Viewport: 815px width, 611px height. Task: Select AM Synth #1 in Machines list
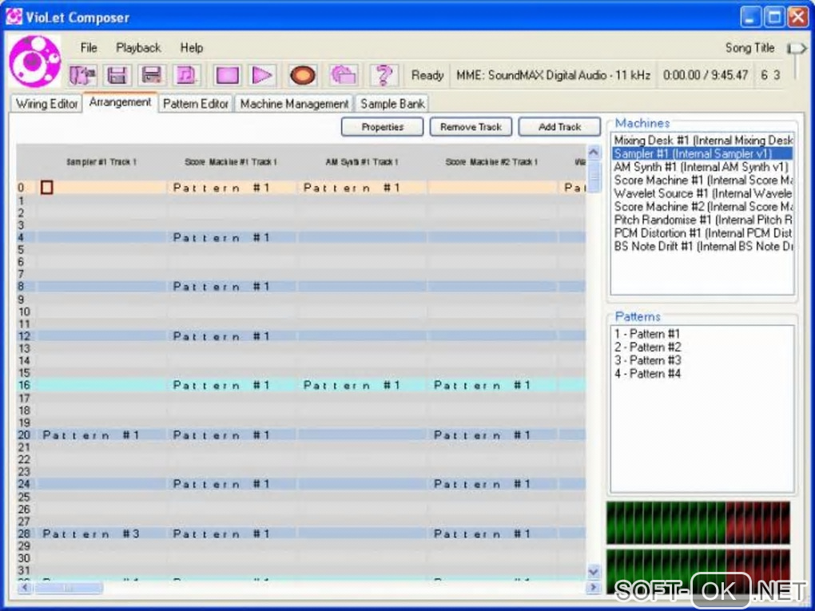(x=701, y=167)
